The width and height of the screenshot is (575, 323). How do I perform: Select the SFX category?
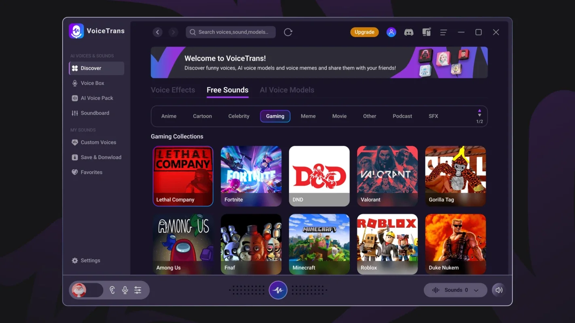click(x=433, y=116)
